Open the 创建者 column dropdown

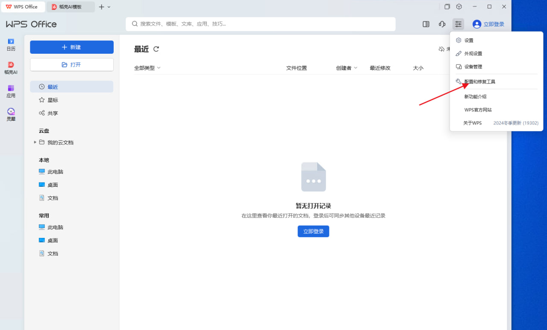pos(347,68)
